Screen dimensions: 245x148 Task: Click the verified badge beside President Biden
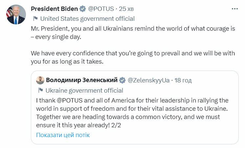click(x=83, y=9)
